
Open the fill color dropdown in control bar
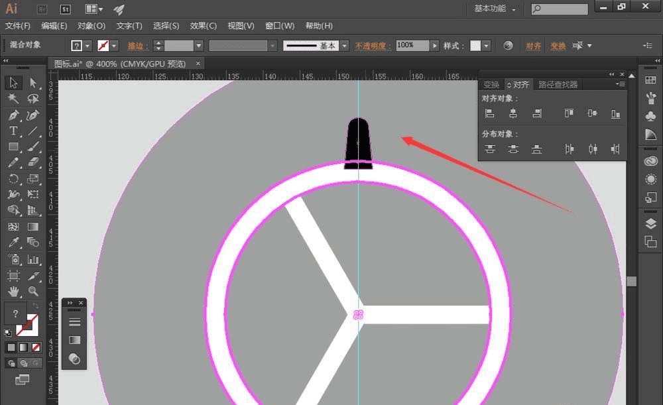pos(88,46)
